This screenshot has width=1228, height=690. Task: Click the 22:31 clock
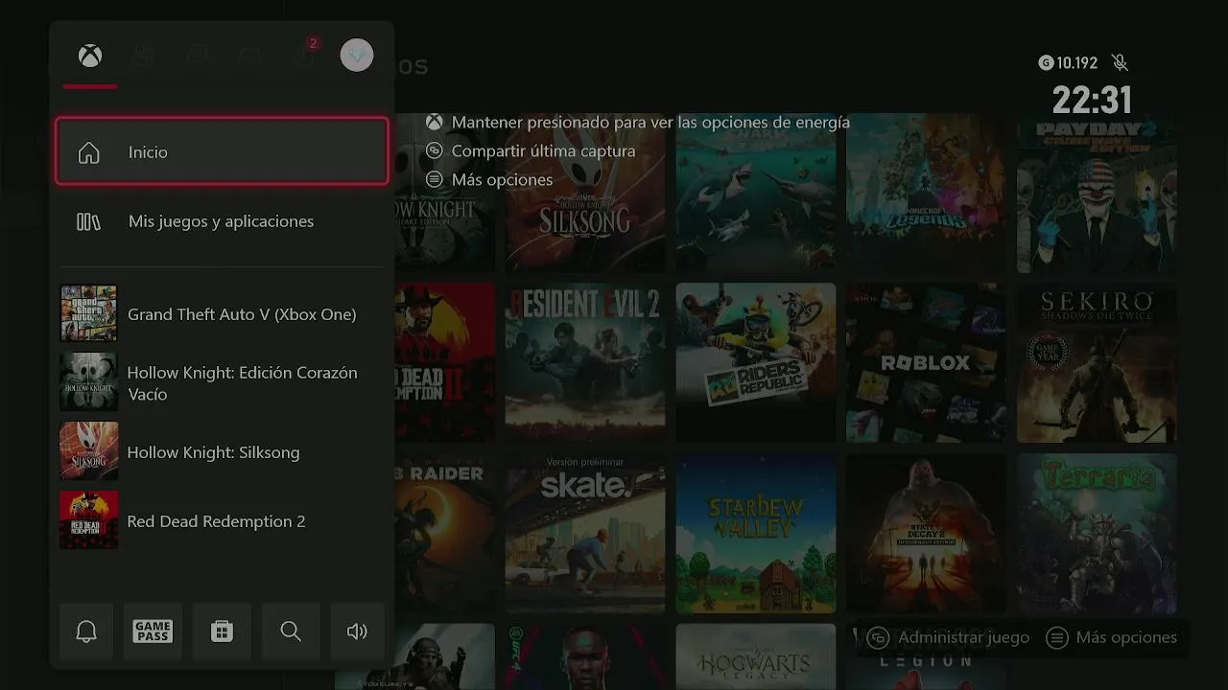coord(1092,100)
